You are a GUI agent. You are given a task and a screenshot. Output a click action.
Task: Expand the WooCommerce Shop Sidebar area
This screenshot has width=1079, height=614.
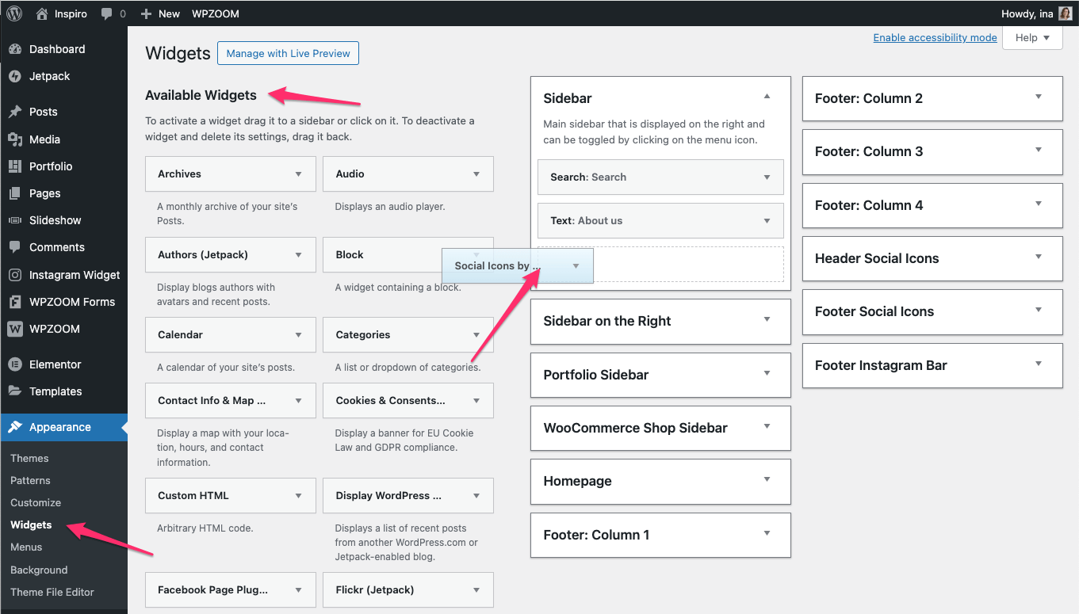(767, 426)
